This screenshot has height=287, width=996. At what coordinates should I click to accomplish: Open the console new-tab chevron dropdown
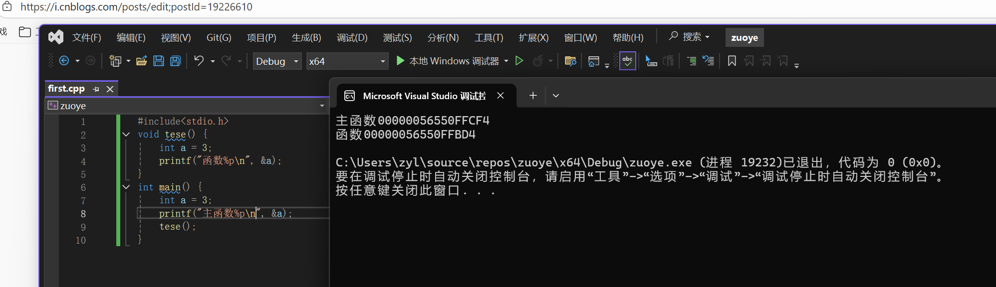pos(556,96)
